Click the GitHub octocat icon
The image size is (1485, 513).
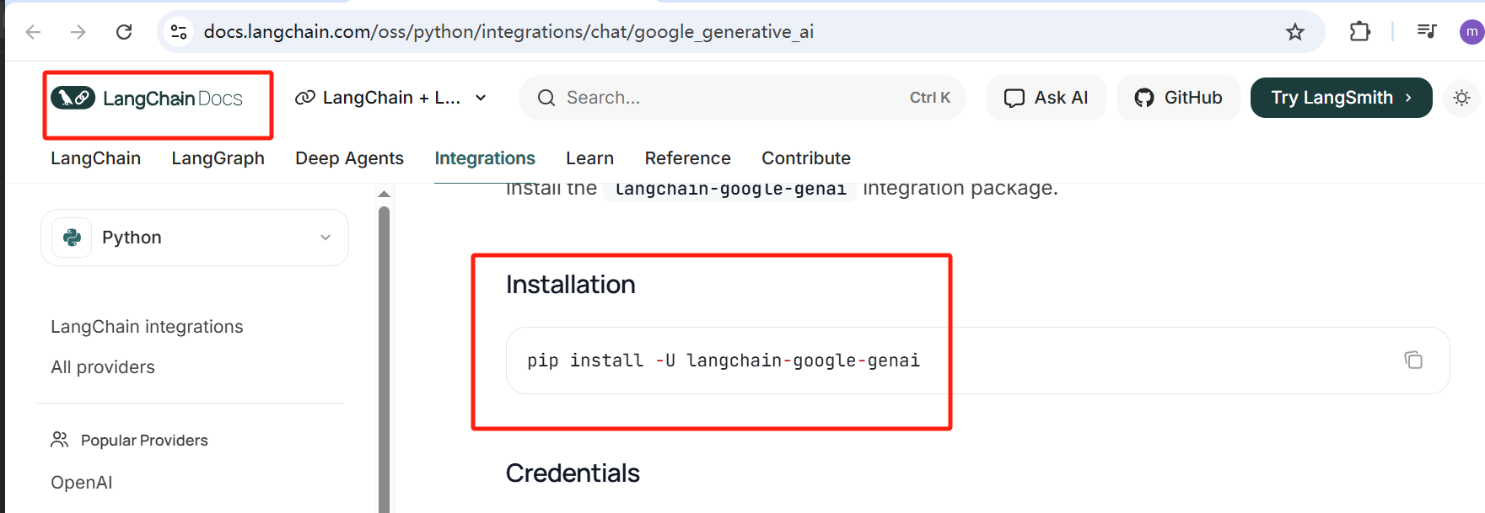coord(1144,98)
